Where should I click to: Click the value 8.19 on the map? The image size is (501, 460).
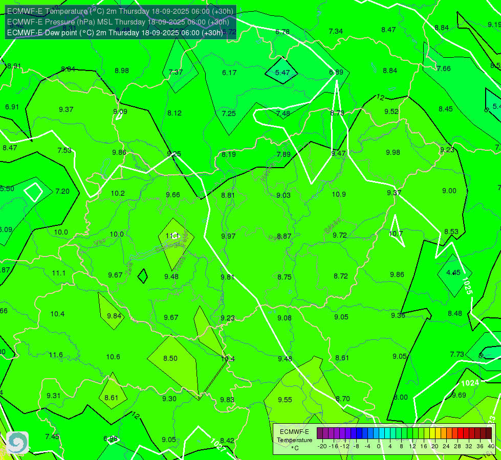coord(229,154)
